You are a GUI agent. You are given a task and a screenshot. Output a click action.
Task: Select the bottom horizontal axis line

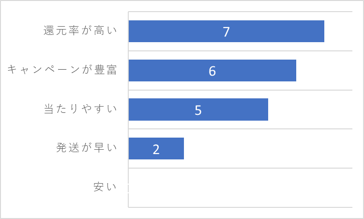point(240,207)
